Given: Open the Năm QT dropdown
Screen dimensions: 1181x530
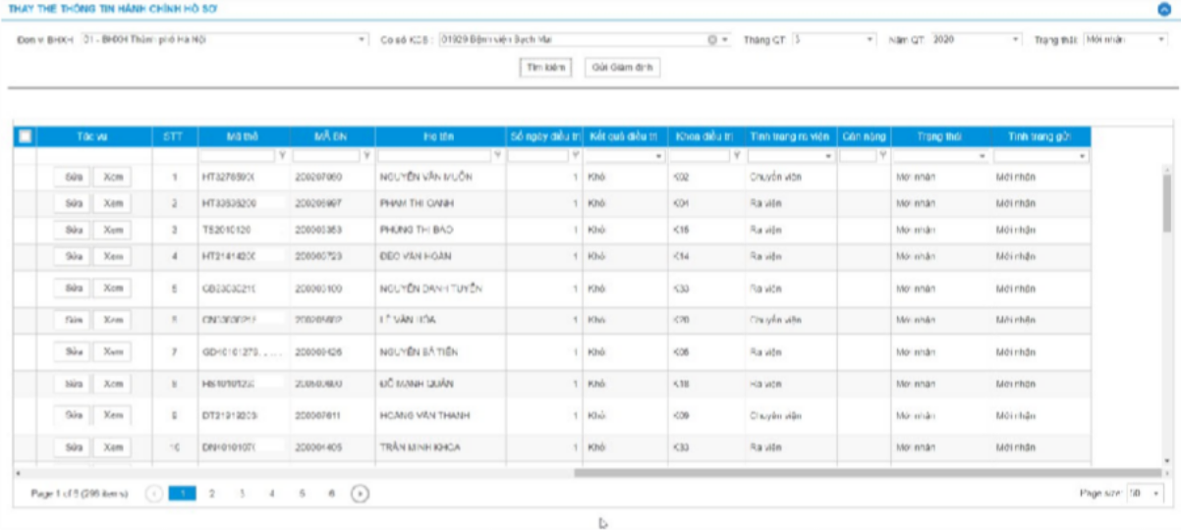Looking at the screenshot, I should coord(1016,40).
